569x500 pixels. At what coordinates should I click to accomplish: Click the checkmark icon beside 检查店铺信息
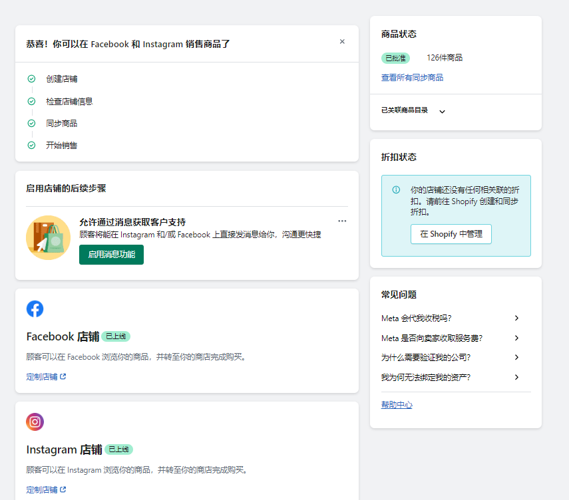[x=31, y=101]
